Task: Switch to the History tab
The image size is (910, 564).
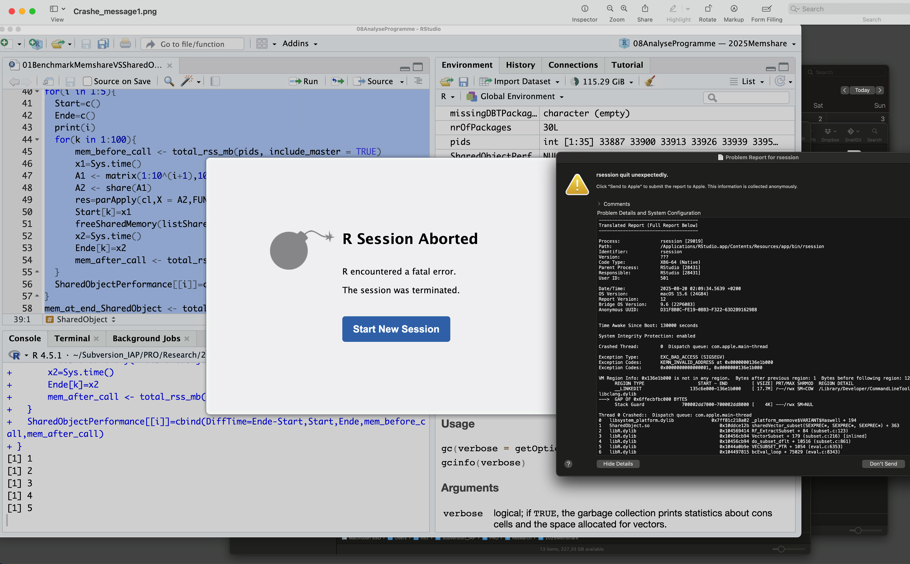Action: [x=520, y=64]
